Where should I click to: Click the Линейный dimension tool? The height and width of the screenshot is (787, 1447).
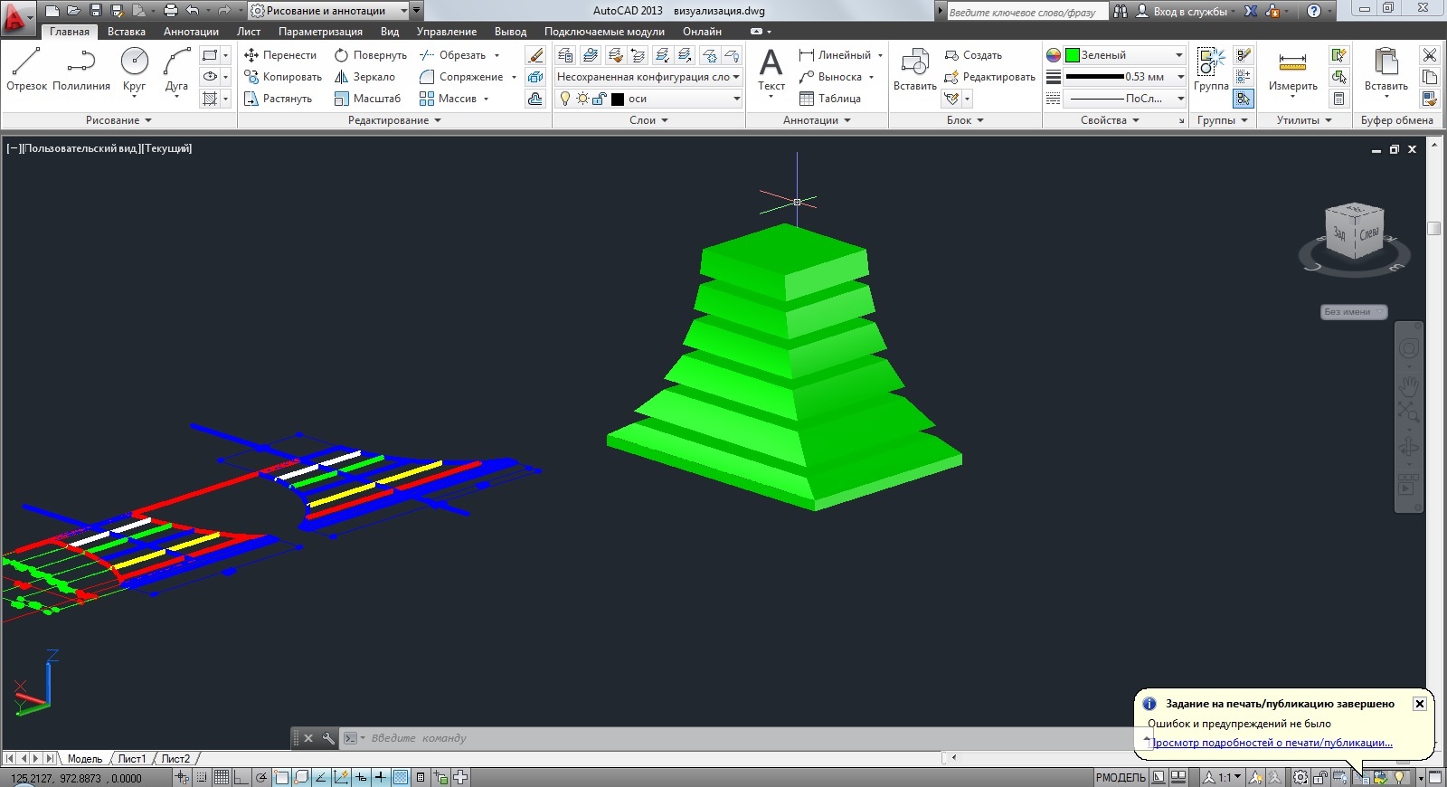pyautogui.click(x=835, y=55)
